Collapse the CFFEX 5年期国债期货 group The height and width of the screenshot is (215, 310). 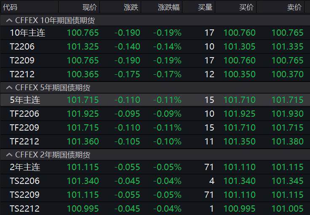tap(9, 87)
